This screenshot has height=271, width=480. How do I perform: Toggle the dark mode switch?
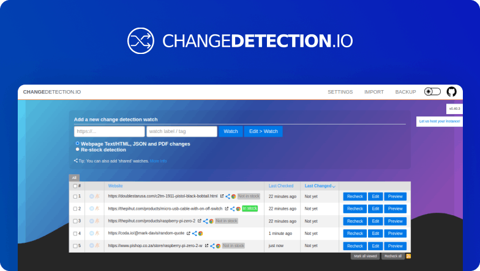[x=432, y=91]
